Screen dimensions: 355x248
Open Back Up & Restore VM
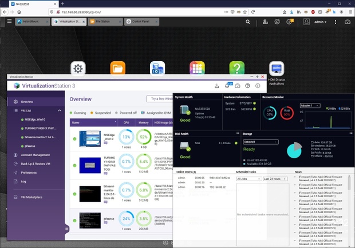tap(35, 164)
